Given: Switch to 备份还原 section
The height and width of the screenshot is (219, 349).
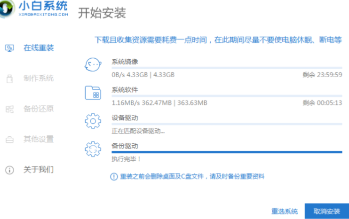Looking at the screenshot, I should point(39,109).
